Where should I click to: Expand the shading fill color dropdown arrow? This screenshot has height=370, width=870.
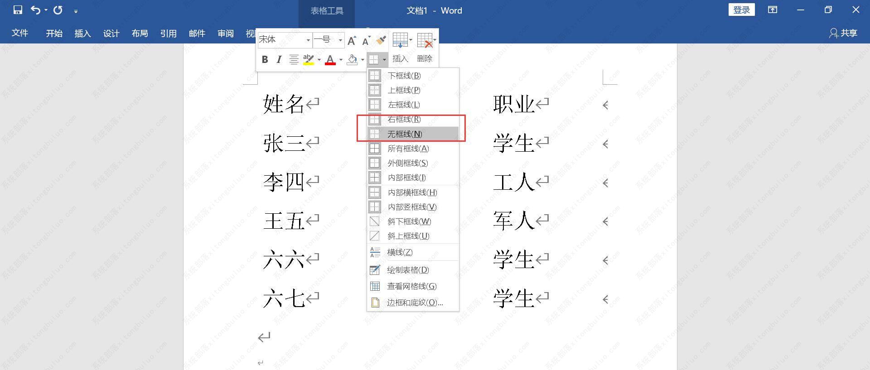click(x=362, y=60)
